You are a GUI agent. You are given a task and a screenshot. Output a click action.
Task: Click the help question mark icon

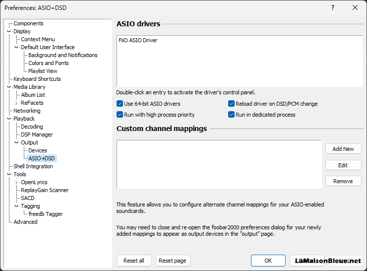click(333, 8)
